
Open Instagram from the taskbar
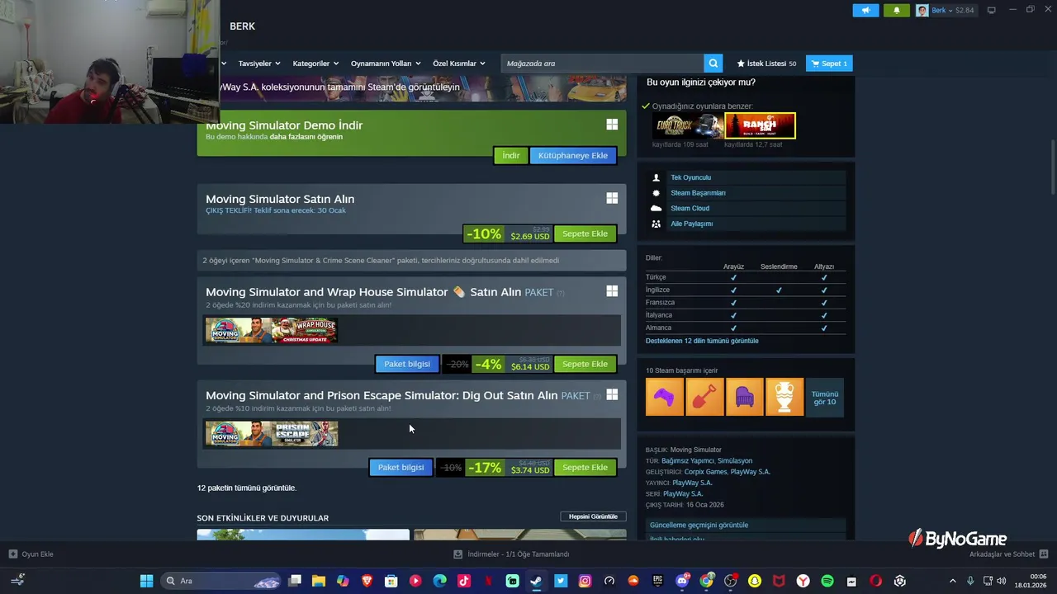pos(585,581)
